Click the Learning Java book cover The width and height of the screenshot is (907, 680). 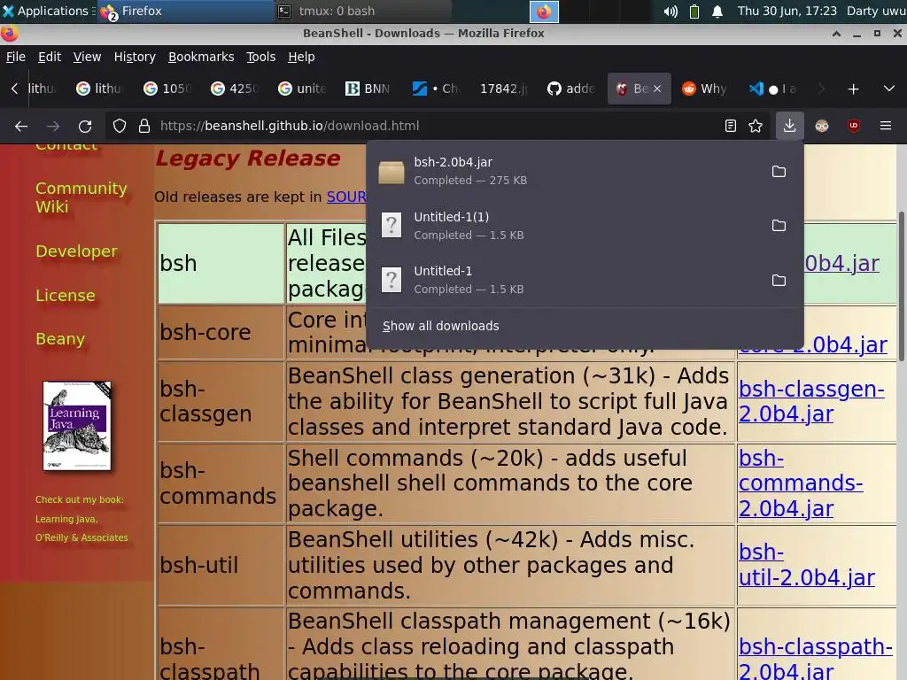[x=77, y=426]
